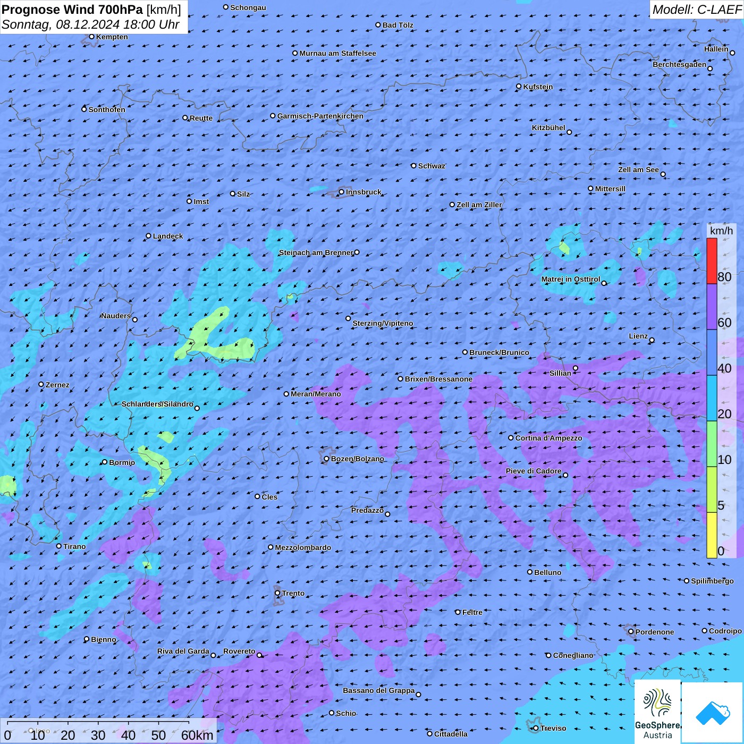The image size is (744, 744).
Task: Click the Kufstein city marker
Action: click(x=519, y=86)
